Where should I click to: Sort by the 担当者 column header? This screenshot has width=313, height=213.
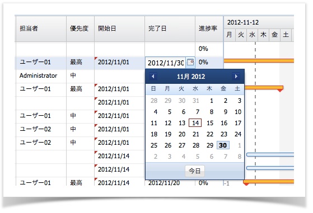41,29
